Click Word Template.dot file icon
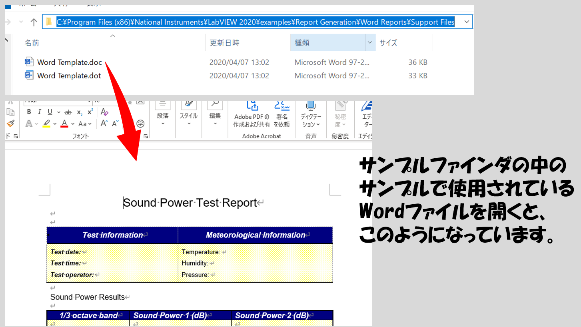 [x=29, y=75]
